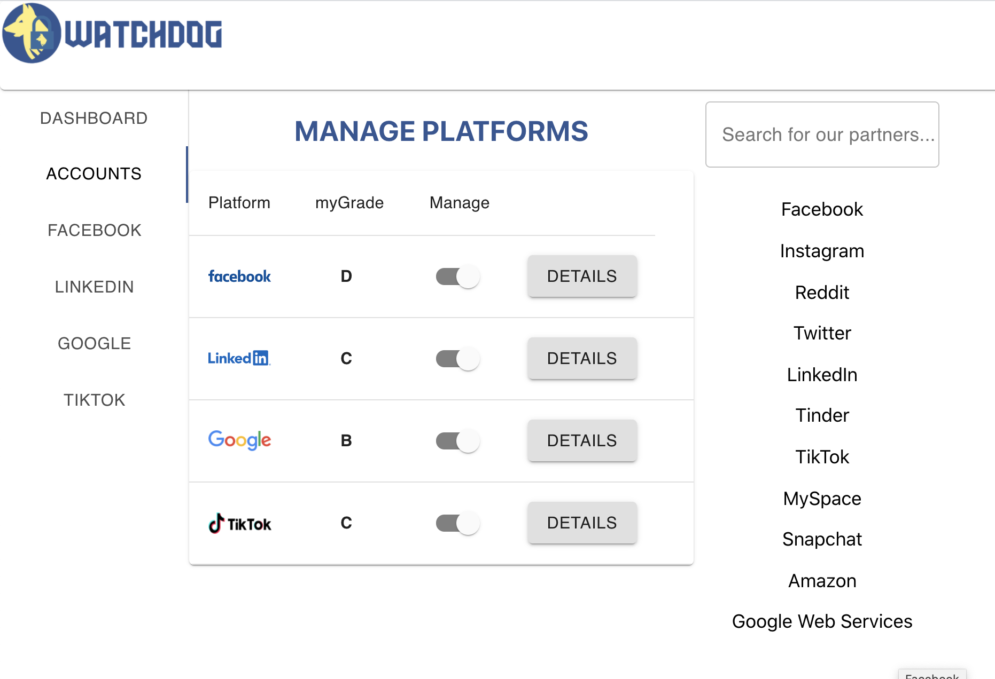This screenshot has width=995, height=679.
Task: Select Amazon in partners list
Action: pos(822,581)
